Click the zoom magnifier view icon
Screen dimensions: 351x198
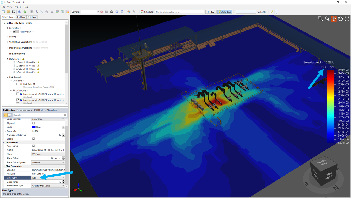(327, 19)
